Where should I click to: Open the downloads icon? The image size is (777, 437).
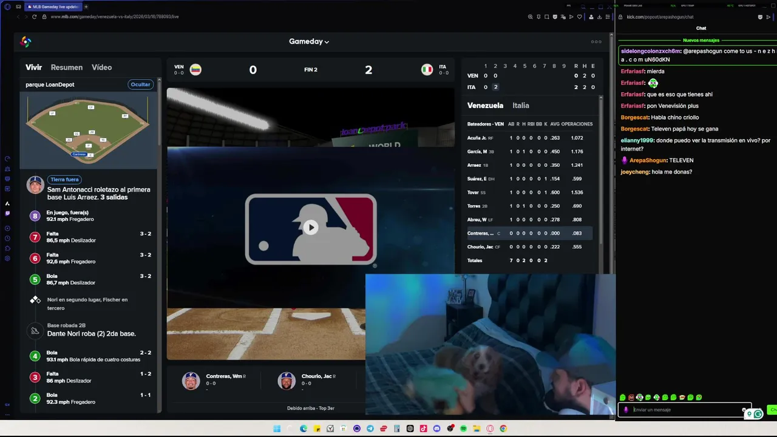pyautogui.click(x=599, y=16)
